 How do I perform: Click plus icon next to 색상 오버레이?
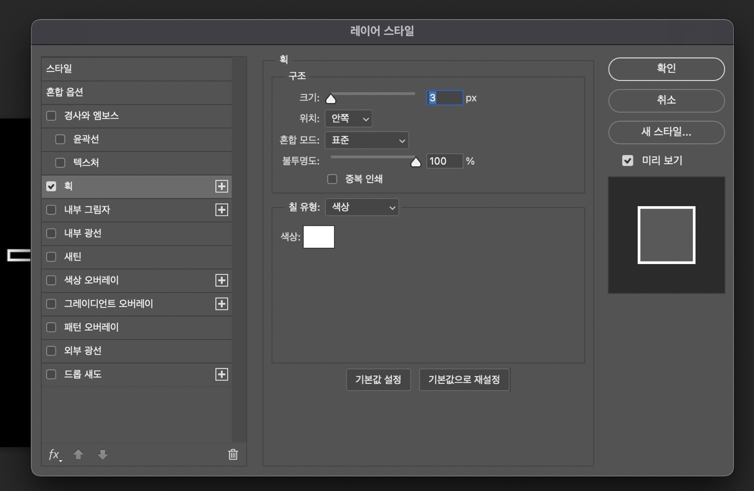pyautogui.click(x=221, y=280)
